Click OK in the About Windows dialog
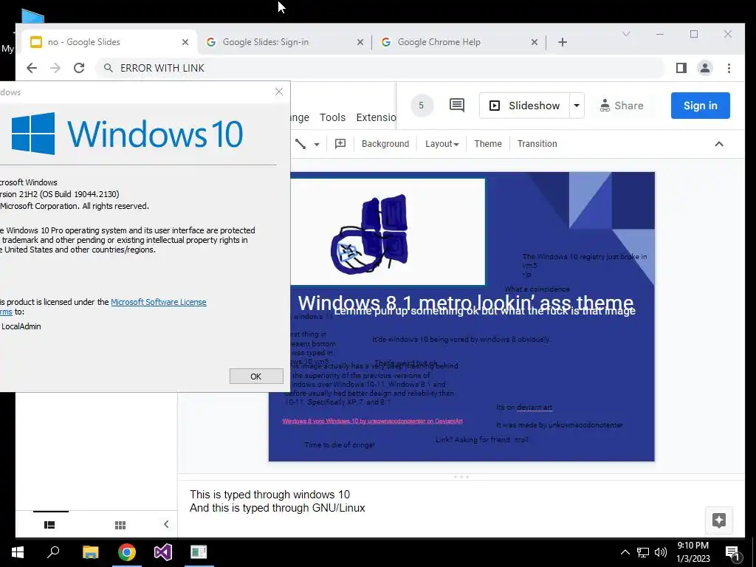 [x=256, y=376]
